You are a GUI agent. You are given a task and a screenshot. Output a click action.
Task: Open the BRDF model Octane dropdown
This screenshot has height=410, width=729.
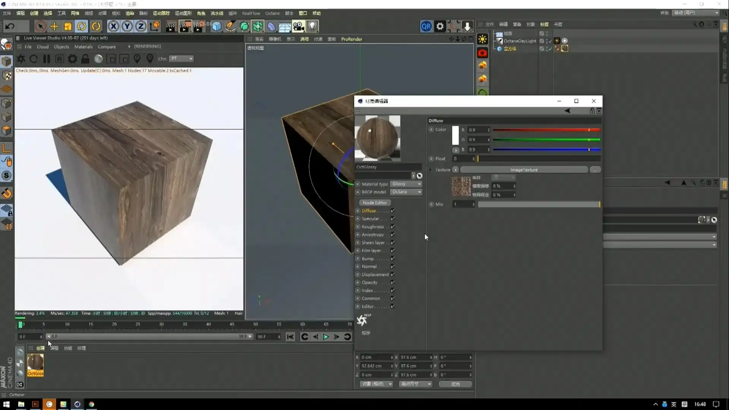(406, 192)
